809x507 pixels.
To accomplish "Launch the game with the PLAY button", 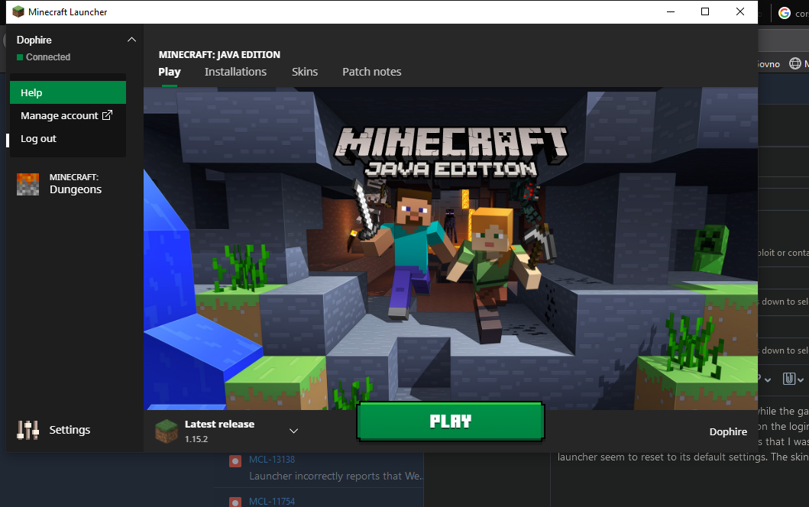I will click(x=451, y=421).
